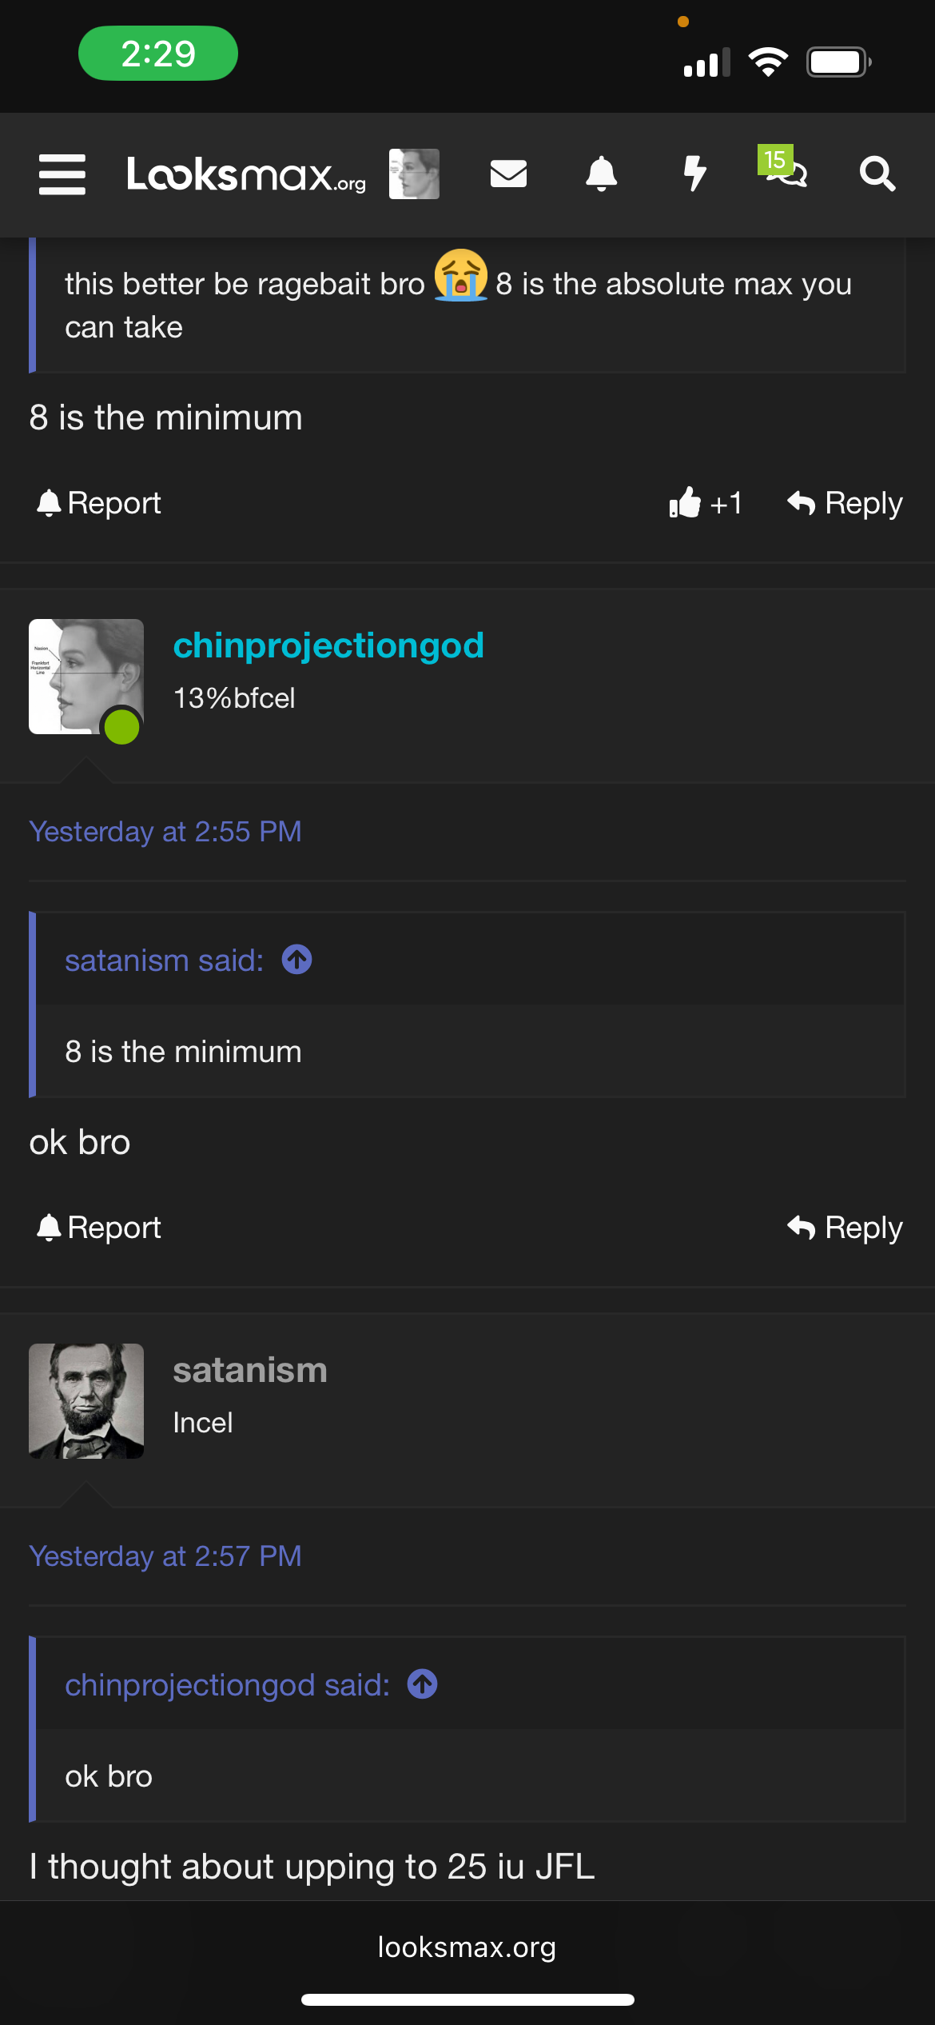Open the inbox envelope icon

coord(508,174)
